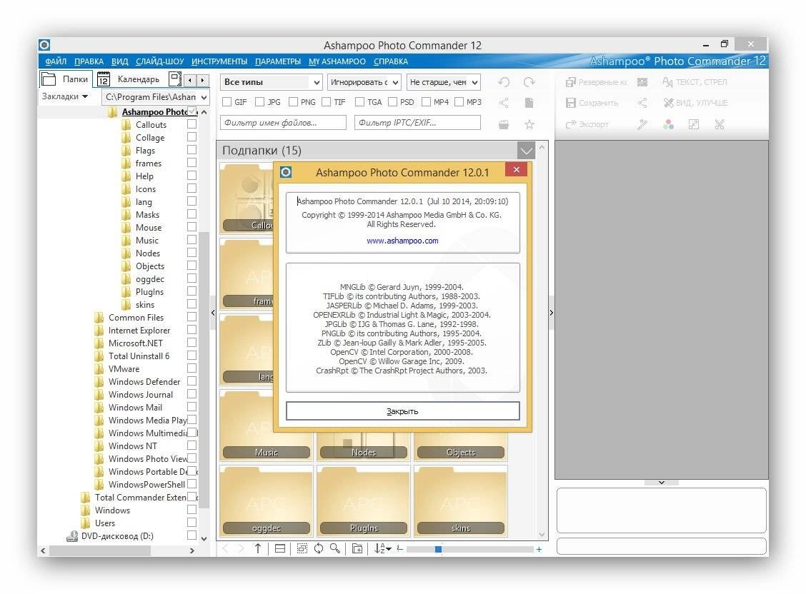This screenshot has height=594, width=806.
Task: Click the rotate right (redo) arrow icon
Action: (x=529, y=82)
